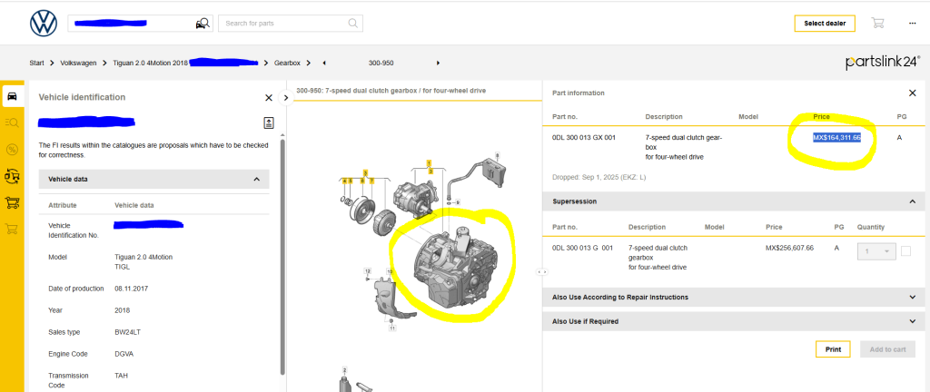Screen dimensions: 930x392
Task: Click the percent icon in the left sidebar
Action: click(13, 149)
